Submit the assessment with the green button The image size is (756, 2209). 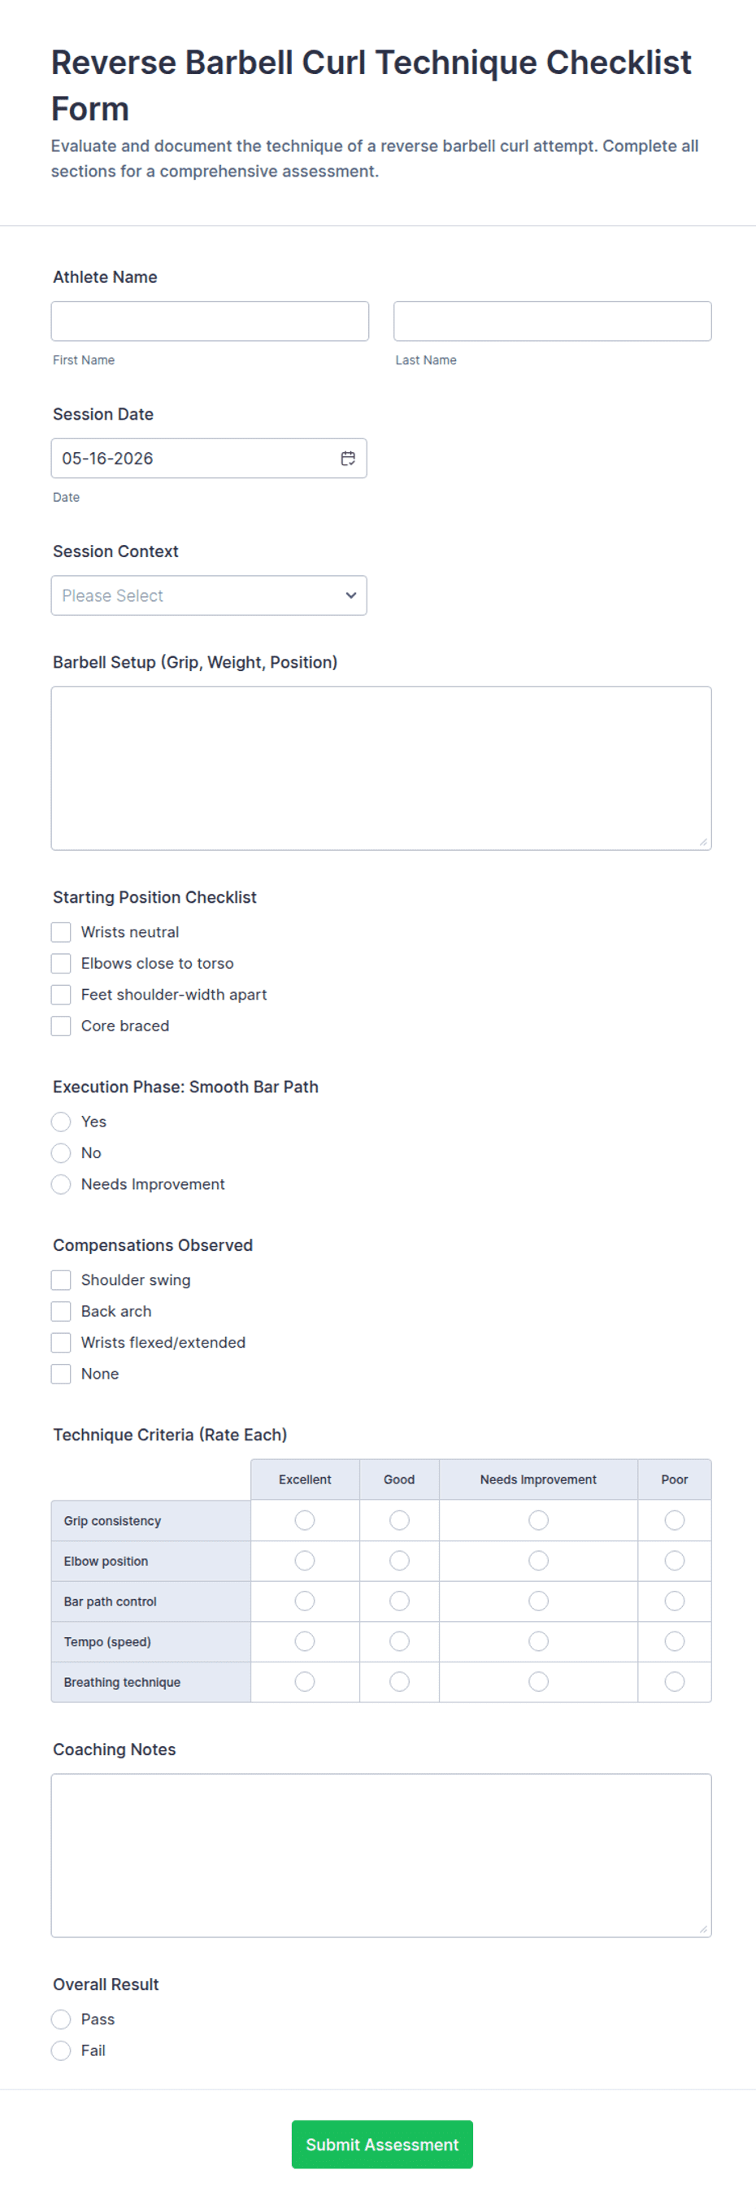point(382,2144)
